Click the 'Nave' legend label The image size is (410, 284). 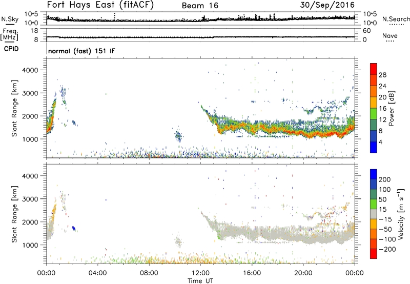(390, 35)
